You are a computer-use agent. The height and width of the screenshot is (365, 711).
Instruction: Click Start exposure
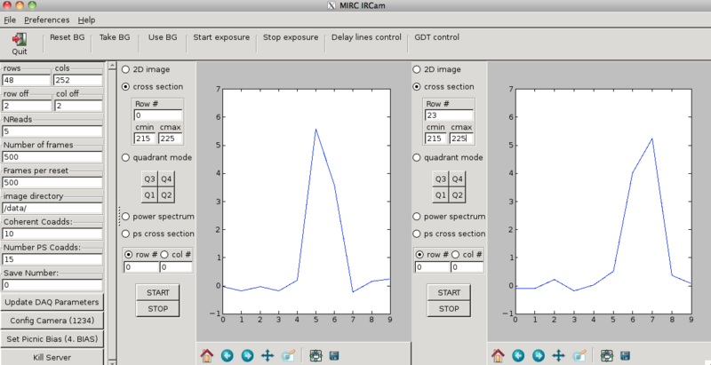point(221,37)
